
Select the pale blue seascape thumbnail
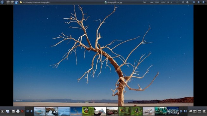click(x=64, y=111)
